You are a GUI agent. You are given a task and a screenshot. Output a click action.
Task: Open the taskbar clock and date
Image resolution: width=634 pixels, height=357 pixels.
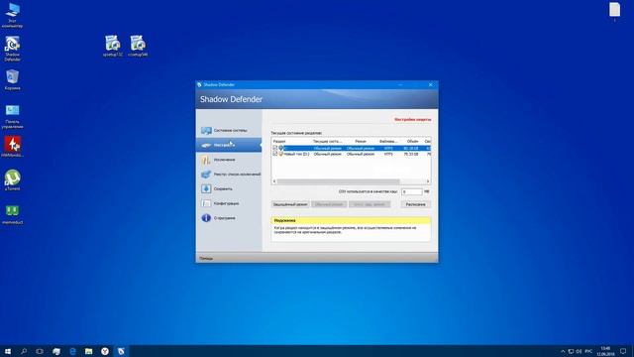click(605, 351)
